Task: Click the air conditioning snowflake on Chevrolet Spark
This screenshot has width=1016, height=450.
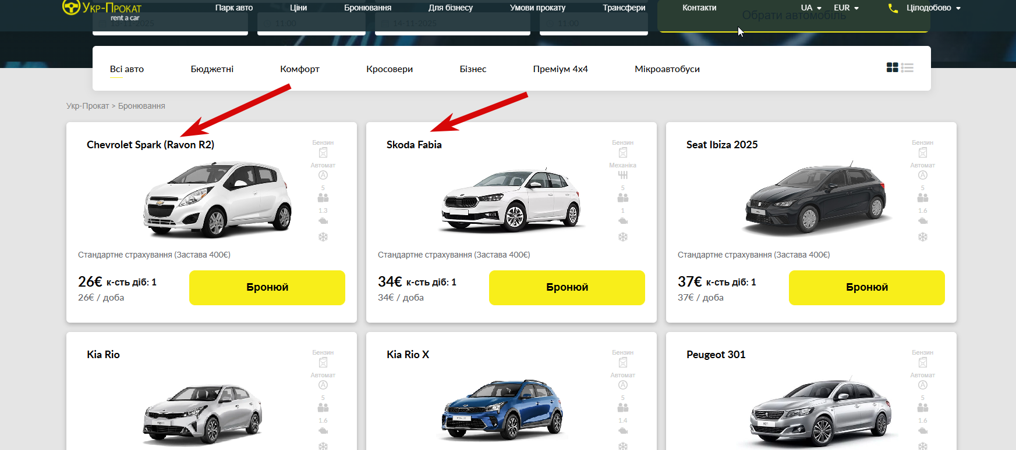Action: click(323, 237)
